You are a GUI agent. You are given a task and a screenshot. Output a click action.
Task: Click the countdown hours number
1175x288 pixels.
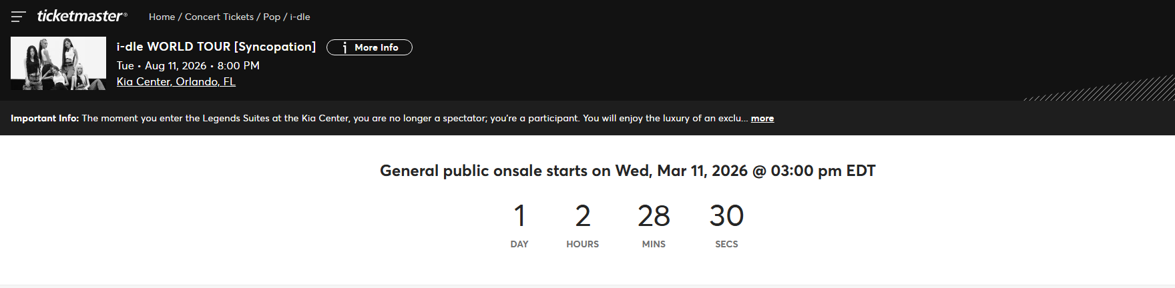click(582, 216)
